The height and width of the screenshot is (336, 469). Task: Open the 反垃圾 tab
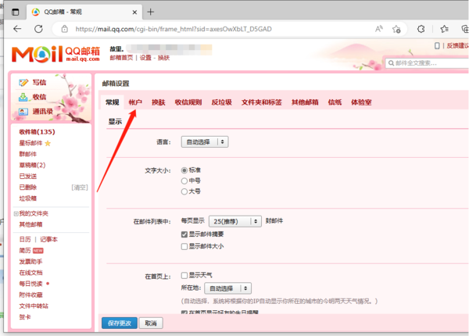coord(222,102)
